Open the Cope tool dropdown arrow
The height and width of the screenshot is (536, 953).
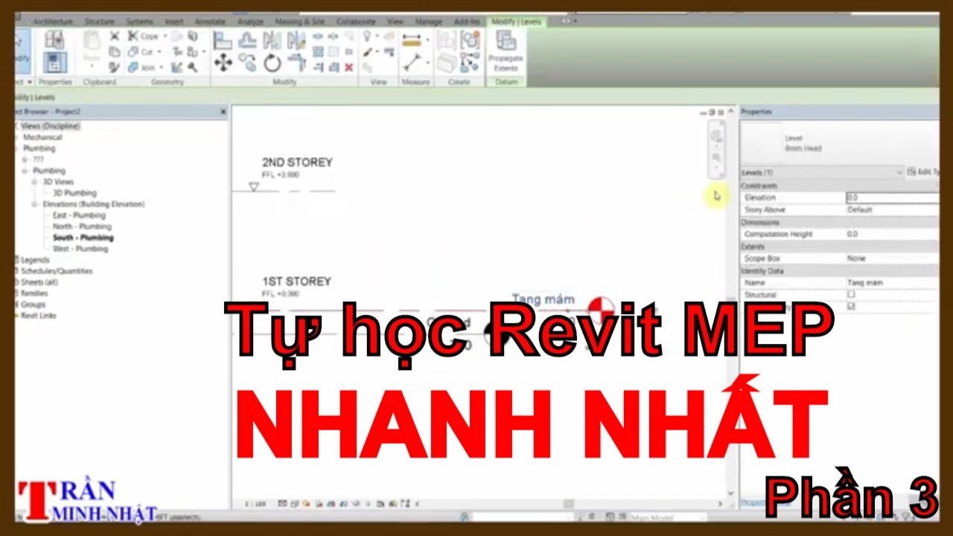[x=165, y=36]
